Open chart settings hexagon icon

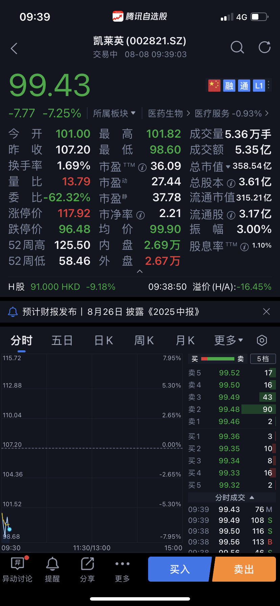pyautogui.click(x=262, y=340)
